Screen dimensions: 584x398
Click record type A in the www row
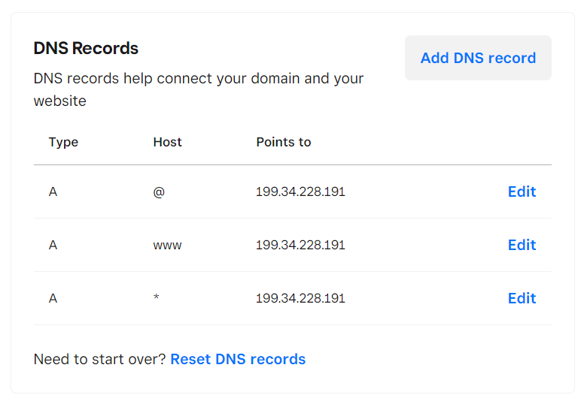(x=53, y=245)
